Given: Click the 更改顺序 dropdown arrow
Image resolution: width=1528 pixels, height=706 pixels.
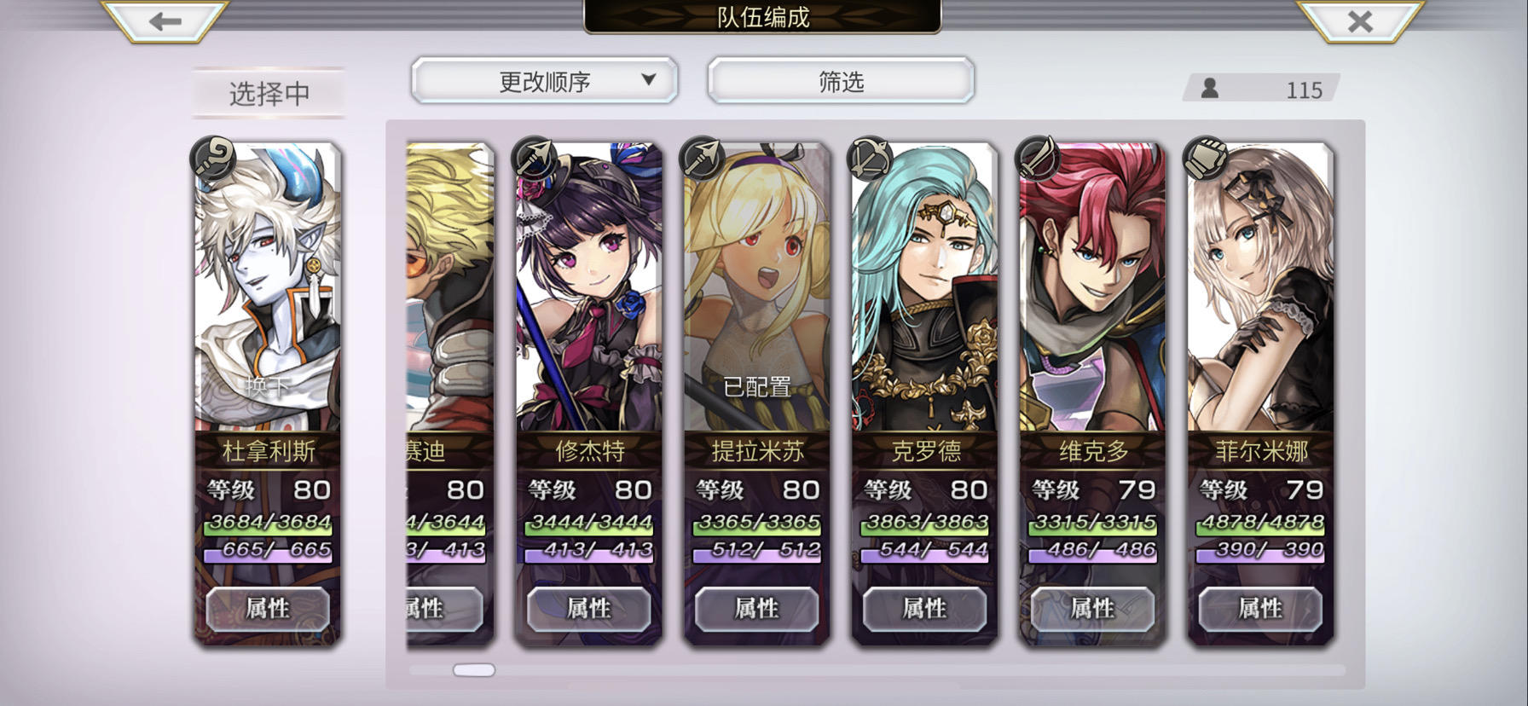Looking at the screenshot, I should pyautogui.click(x=649, y=79).
